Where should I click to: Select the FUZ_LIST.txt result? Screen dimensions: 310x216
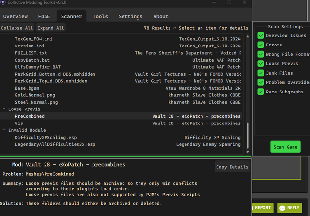[121, 53]
